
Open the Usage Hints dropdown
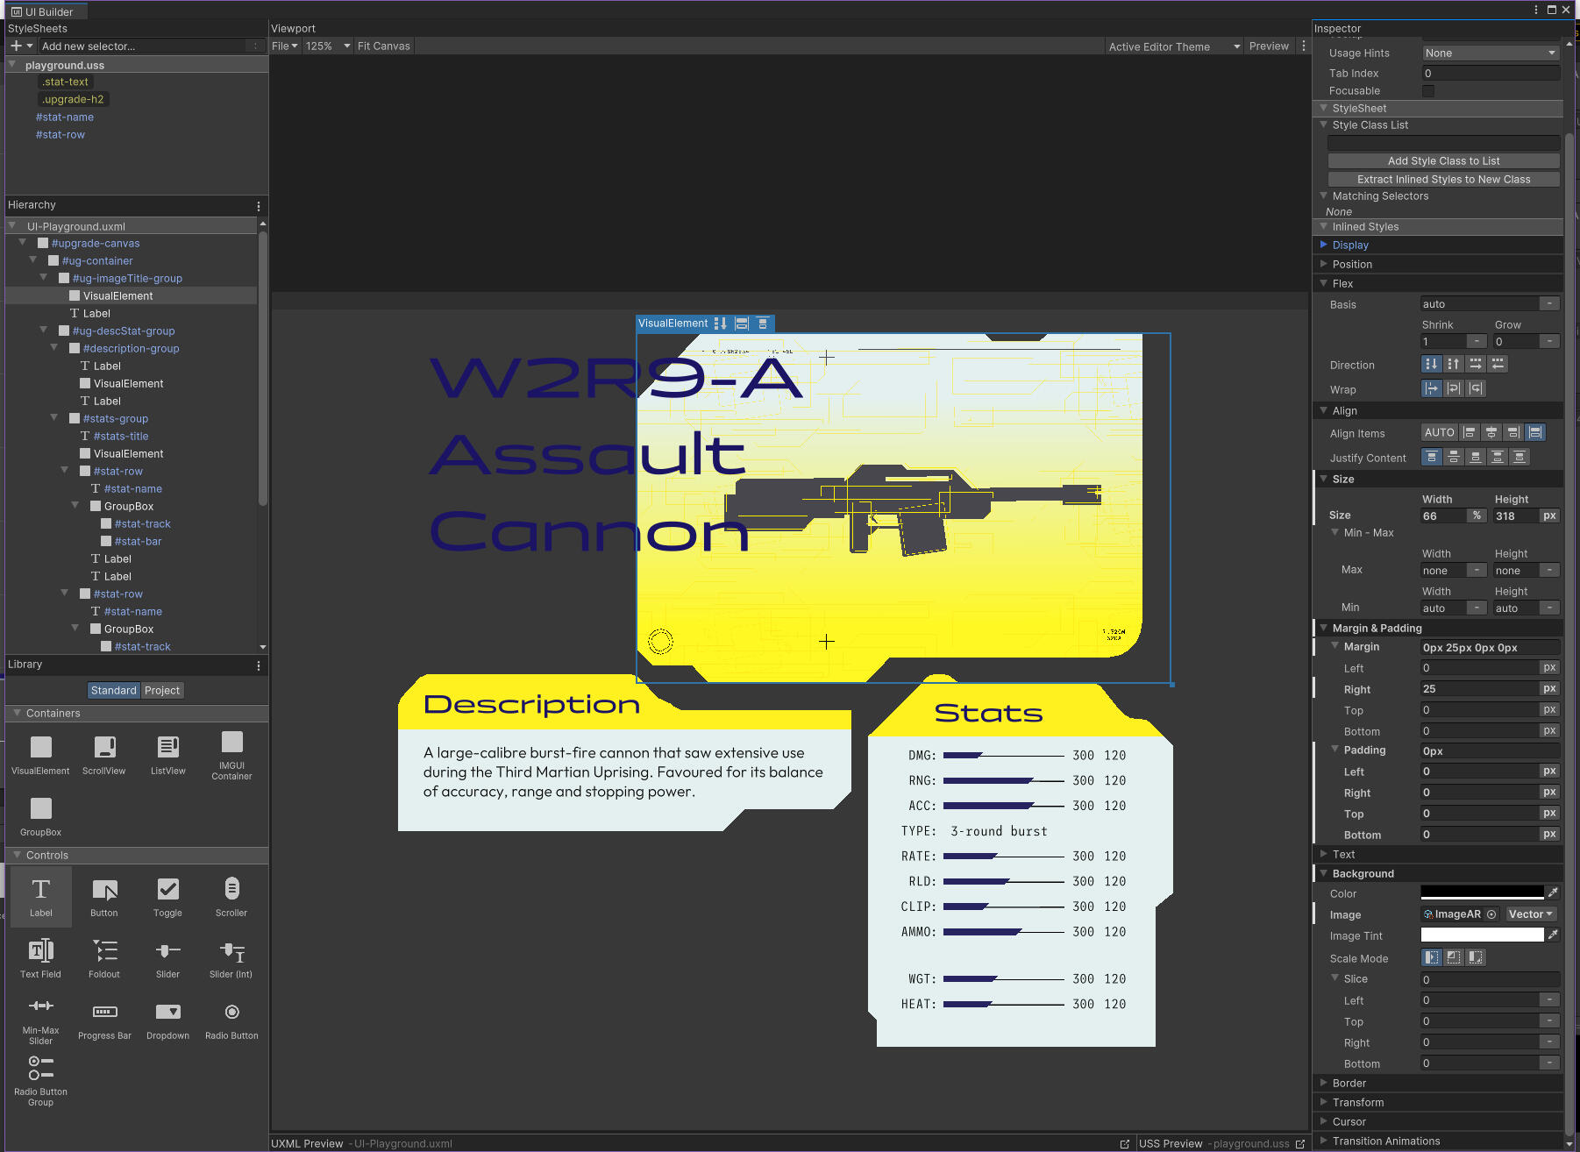point(1490,53)
